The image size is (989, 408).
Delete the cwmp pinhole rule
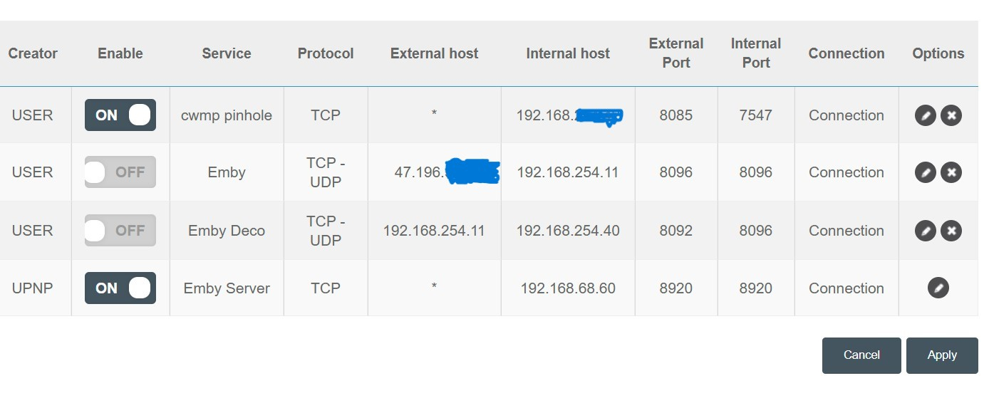click(x=951, y=115)
